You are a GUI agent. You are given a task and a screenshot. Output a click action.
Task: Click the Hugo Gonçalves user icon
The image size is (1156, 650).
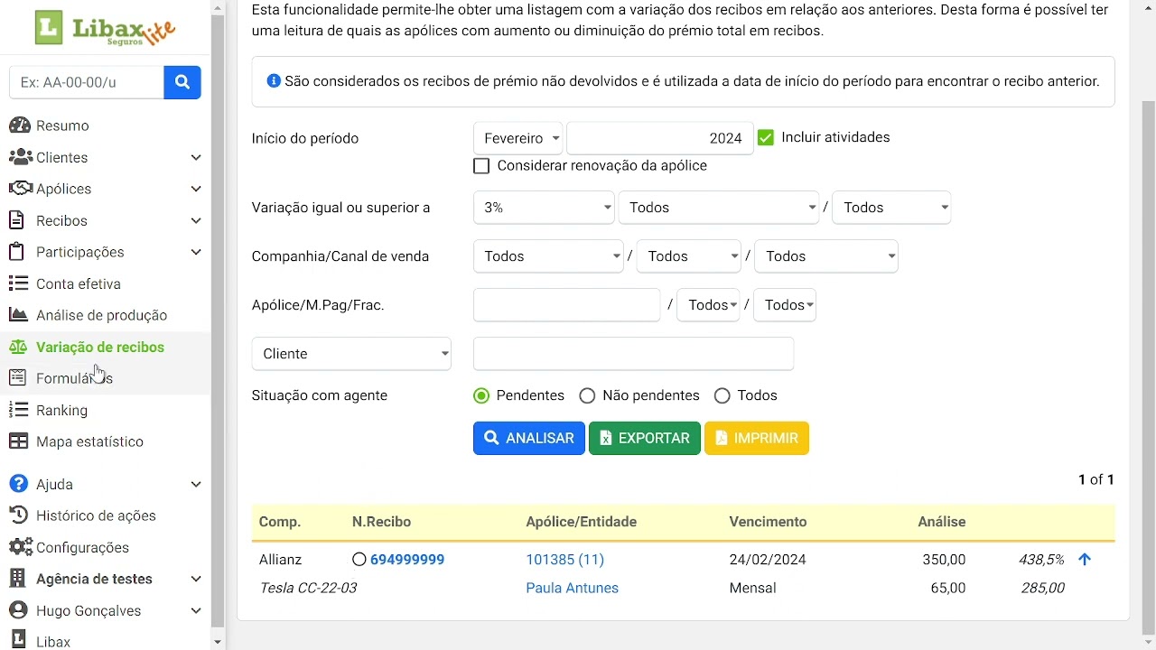click(17, 610)
